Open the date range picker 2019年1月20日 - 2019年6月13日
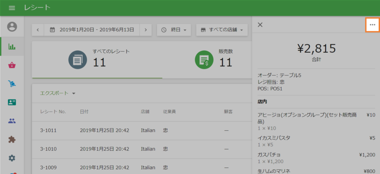The height and width of the screenshot is (174, 380). point(92,30)
